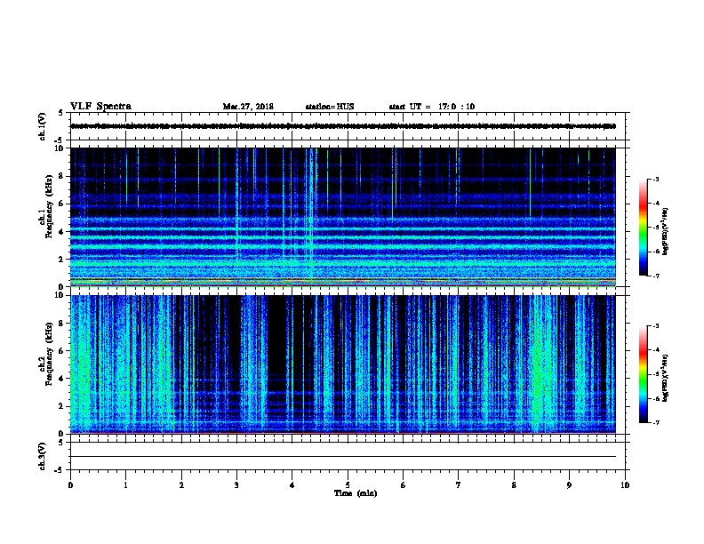Click time axis tick label "2"
Image resolution: width=704 pixels, height=544 pixels.
[x=181, y=485]
